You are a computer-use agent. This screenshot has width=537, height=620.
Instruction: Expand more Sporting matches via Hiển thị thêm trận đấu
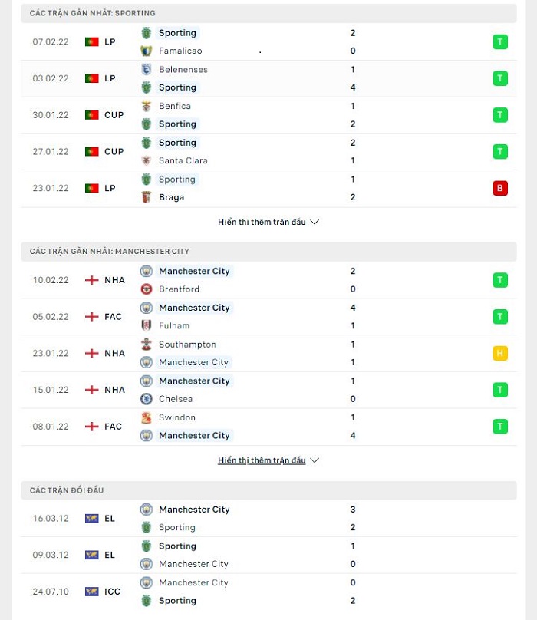pos(262,223)
